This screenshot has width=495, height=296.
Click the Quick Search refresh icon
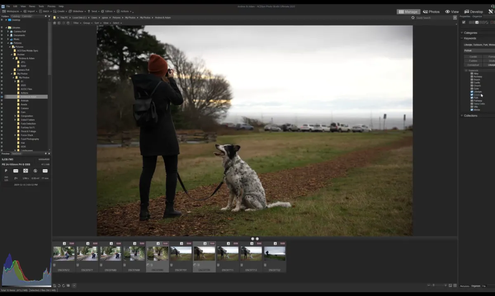[x=413, y=18]
